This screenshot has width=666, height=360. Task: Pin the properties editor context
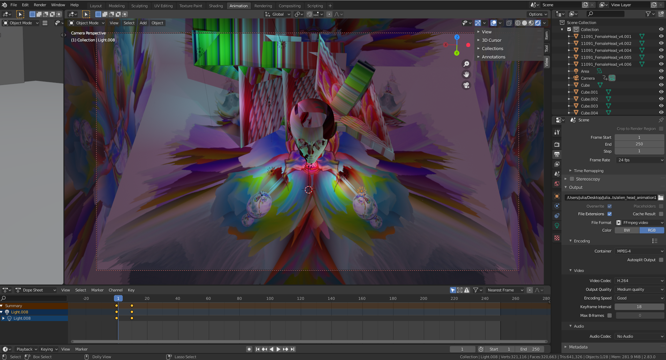click(661, 120)
